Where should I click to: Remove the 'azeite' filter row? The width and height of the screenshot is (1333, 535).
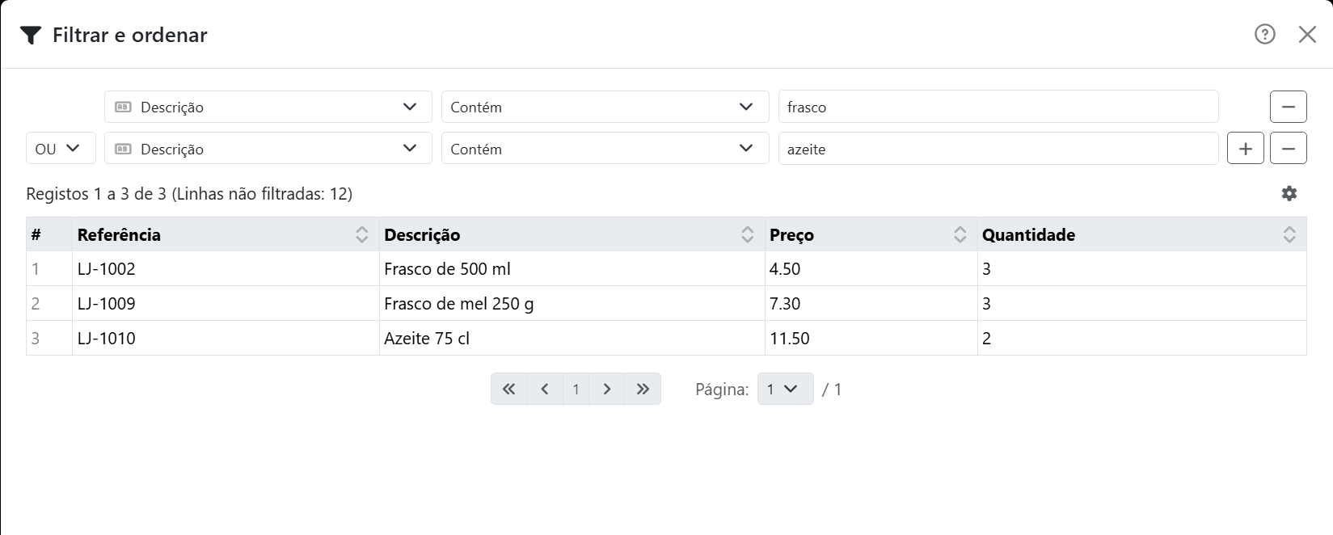click(x=1289, y=149)
